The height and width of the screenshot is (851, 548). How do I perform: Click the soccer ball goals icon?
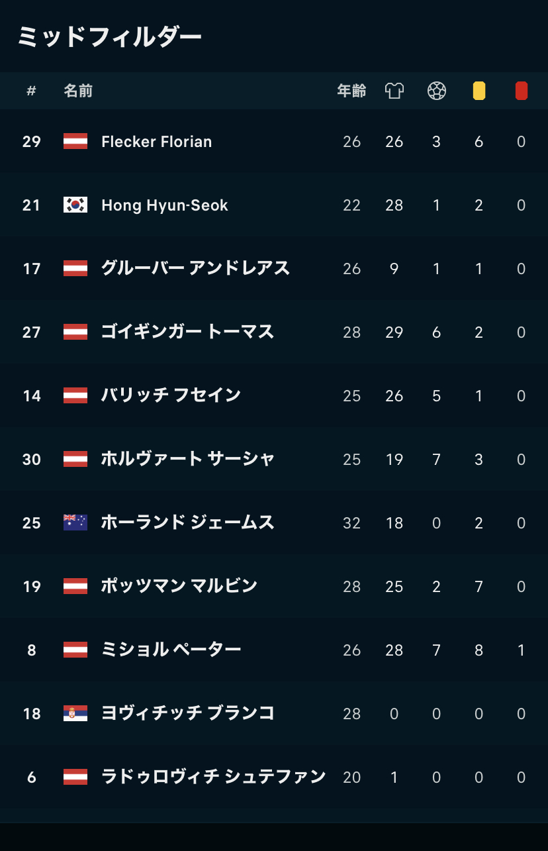coord(436,91)
